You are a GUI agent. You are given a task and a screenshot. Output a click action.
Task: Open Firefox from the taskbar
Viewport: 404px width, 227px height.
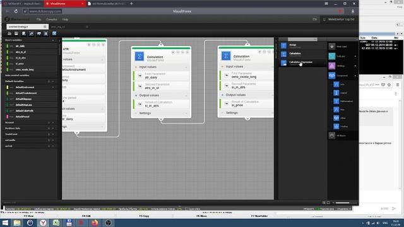pyautogui.click(x=95, y=223)
